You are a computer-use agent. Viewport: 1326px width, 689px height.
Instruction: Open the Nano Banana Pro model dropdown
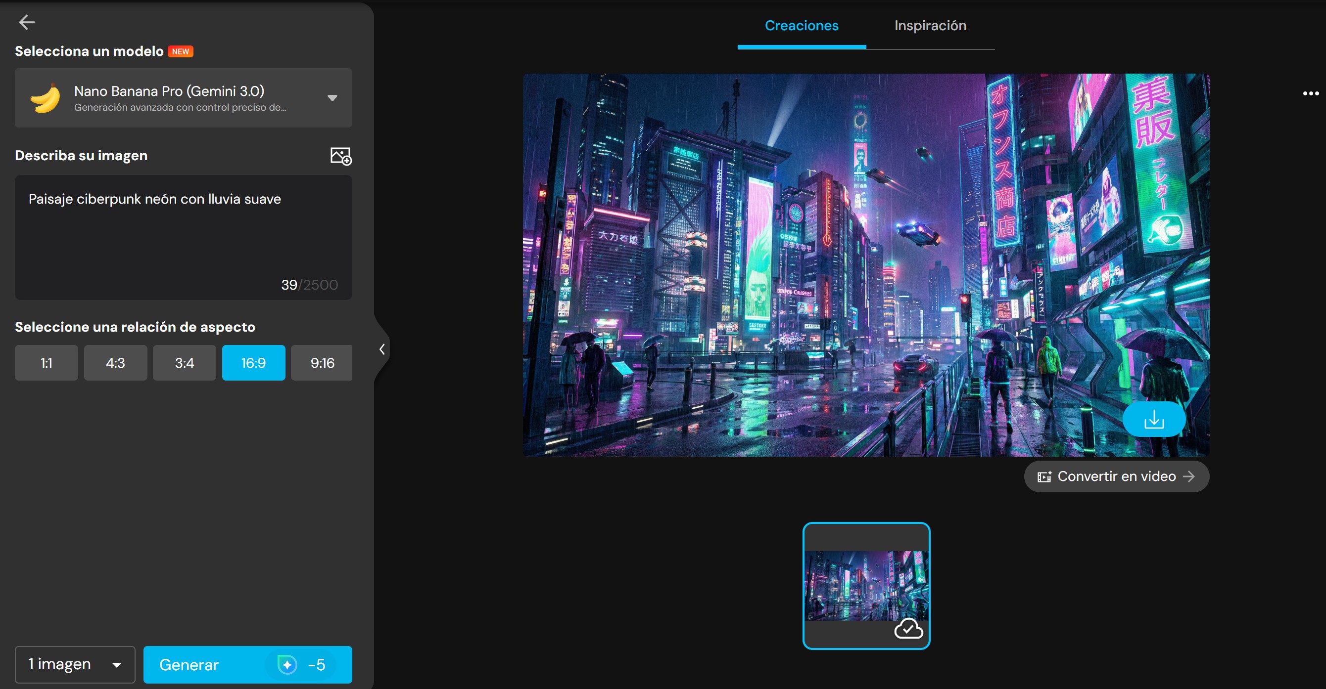coord(332,98)
